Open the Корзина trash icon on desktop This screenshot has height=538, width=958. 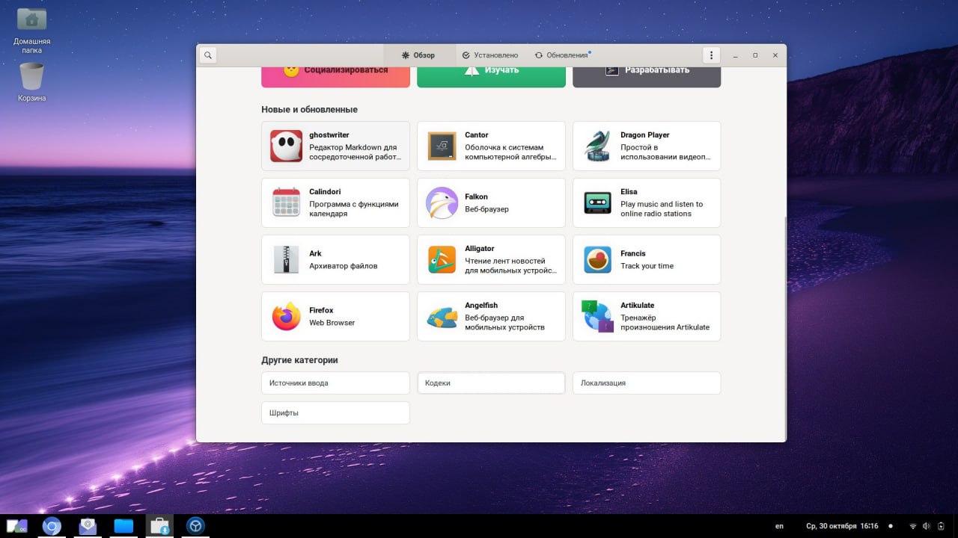31,82
